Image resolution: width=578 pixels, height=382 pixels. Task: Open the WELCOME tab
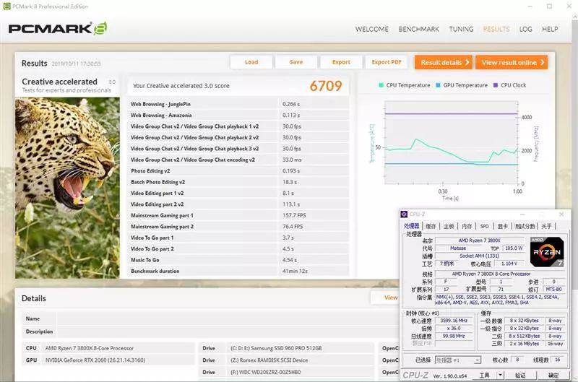pos(371,29)
